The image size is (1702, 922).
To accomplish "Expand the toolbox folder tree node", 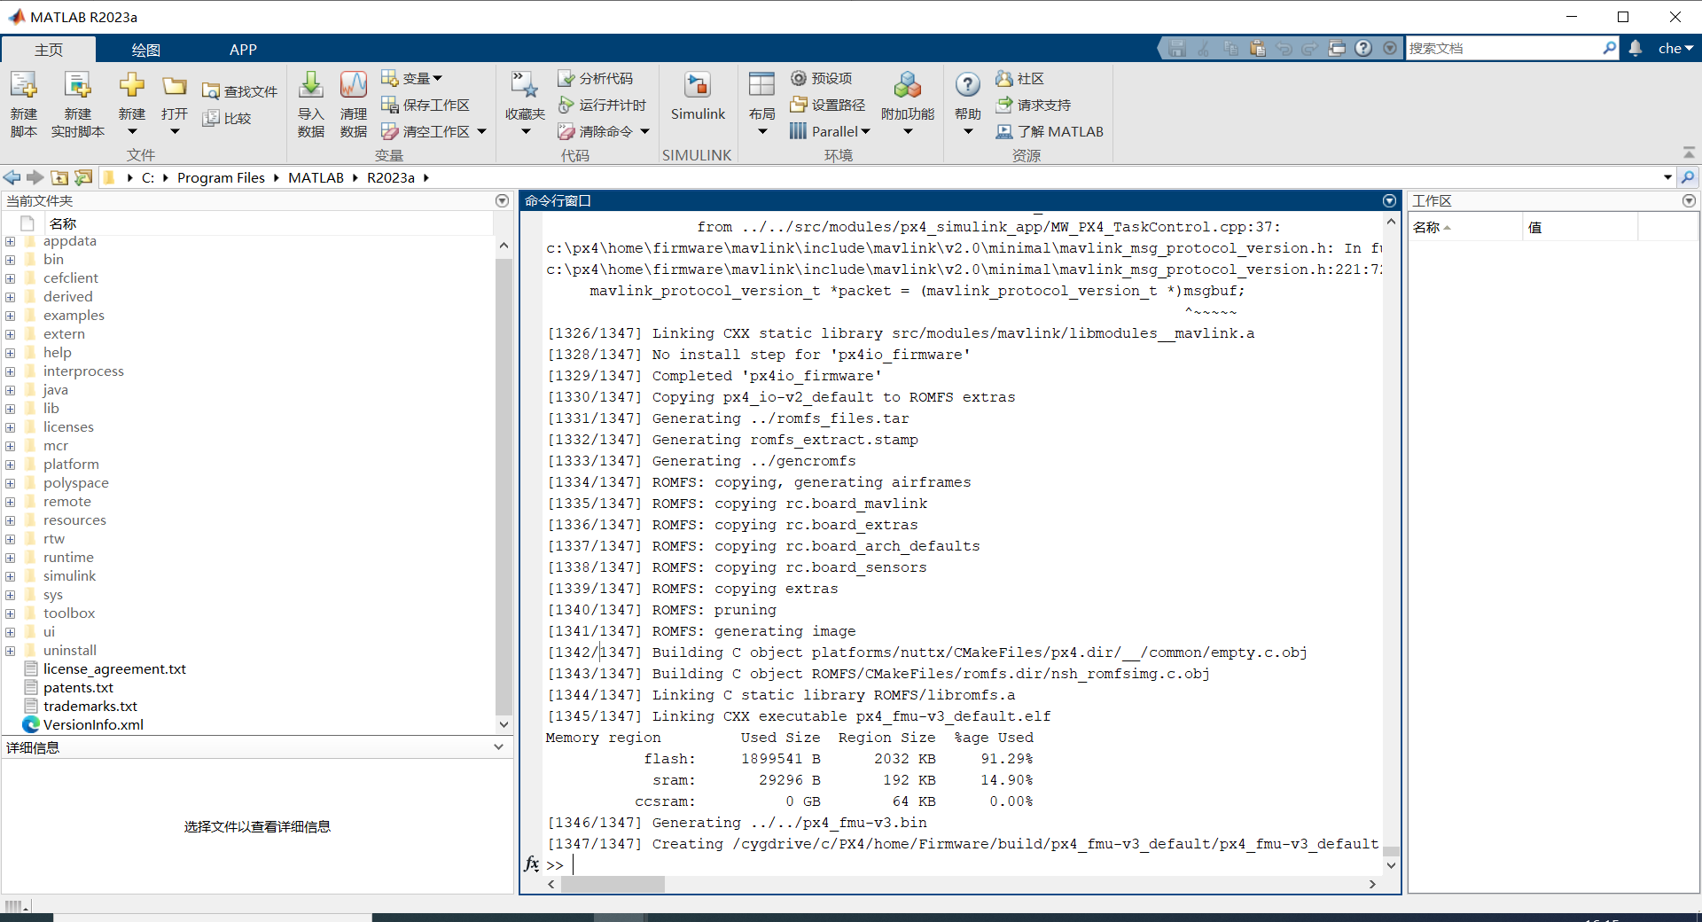I will pos(11,613).
